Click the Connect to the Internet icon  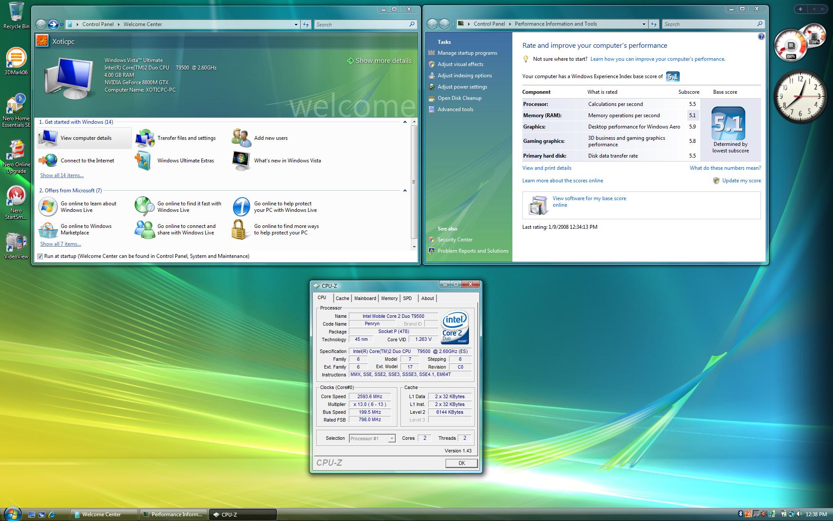[48, 161]
